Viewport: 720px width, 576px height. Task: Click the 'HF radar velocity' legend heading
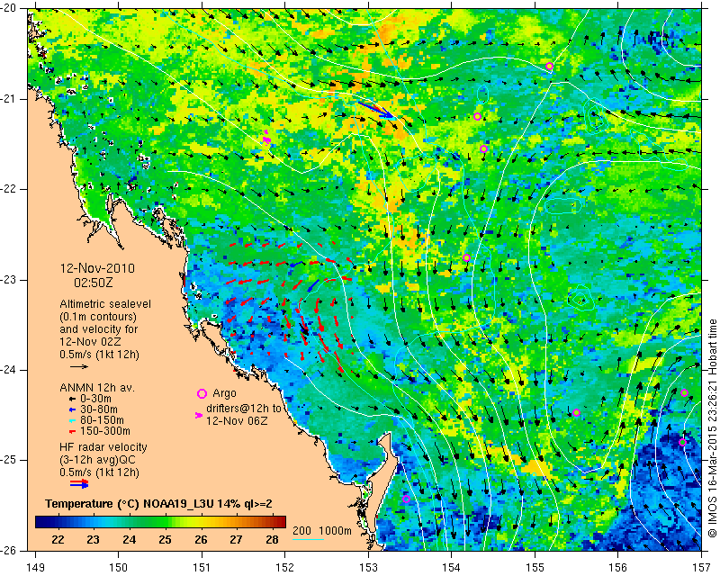103,447
